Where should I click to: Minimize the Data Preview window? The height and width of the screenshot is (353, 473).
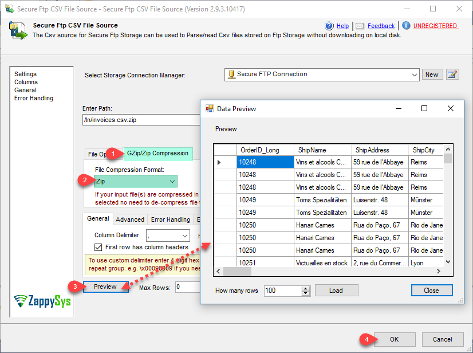coord(399,108)
